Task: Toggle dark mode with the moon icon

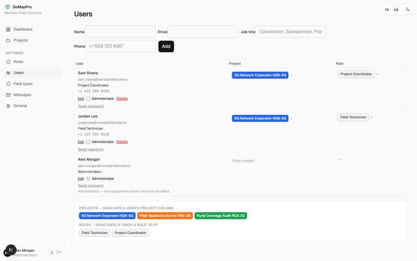Action: 408,10
